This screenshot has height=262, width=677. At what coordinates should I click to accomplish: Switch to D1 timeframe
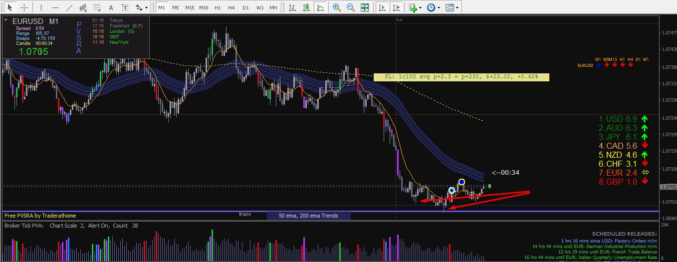[x=245, y=7]
